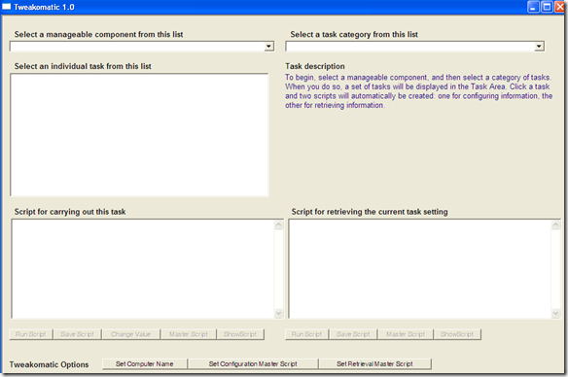Click 'Select an individual task from this list' label
This screenshot has height=377, width=568.
pyautogui.click(x=83, y=66)
